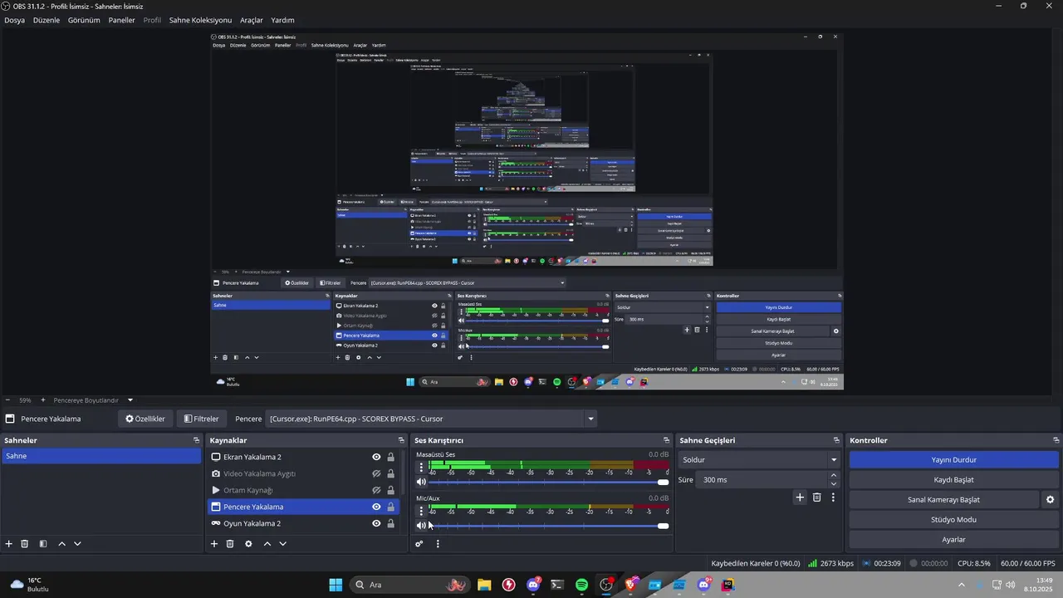Show Ortam Kaynağı source
This screenshot has width=1063, height=598.
pyautogui.click(x=376, y=490)
